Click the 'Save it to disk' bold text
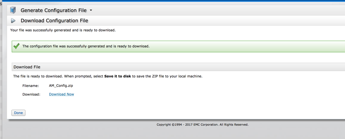Screen dimensions: 345x139 [x=118, y=76]
